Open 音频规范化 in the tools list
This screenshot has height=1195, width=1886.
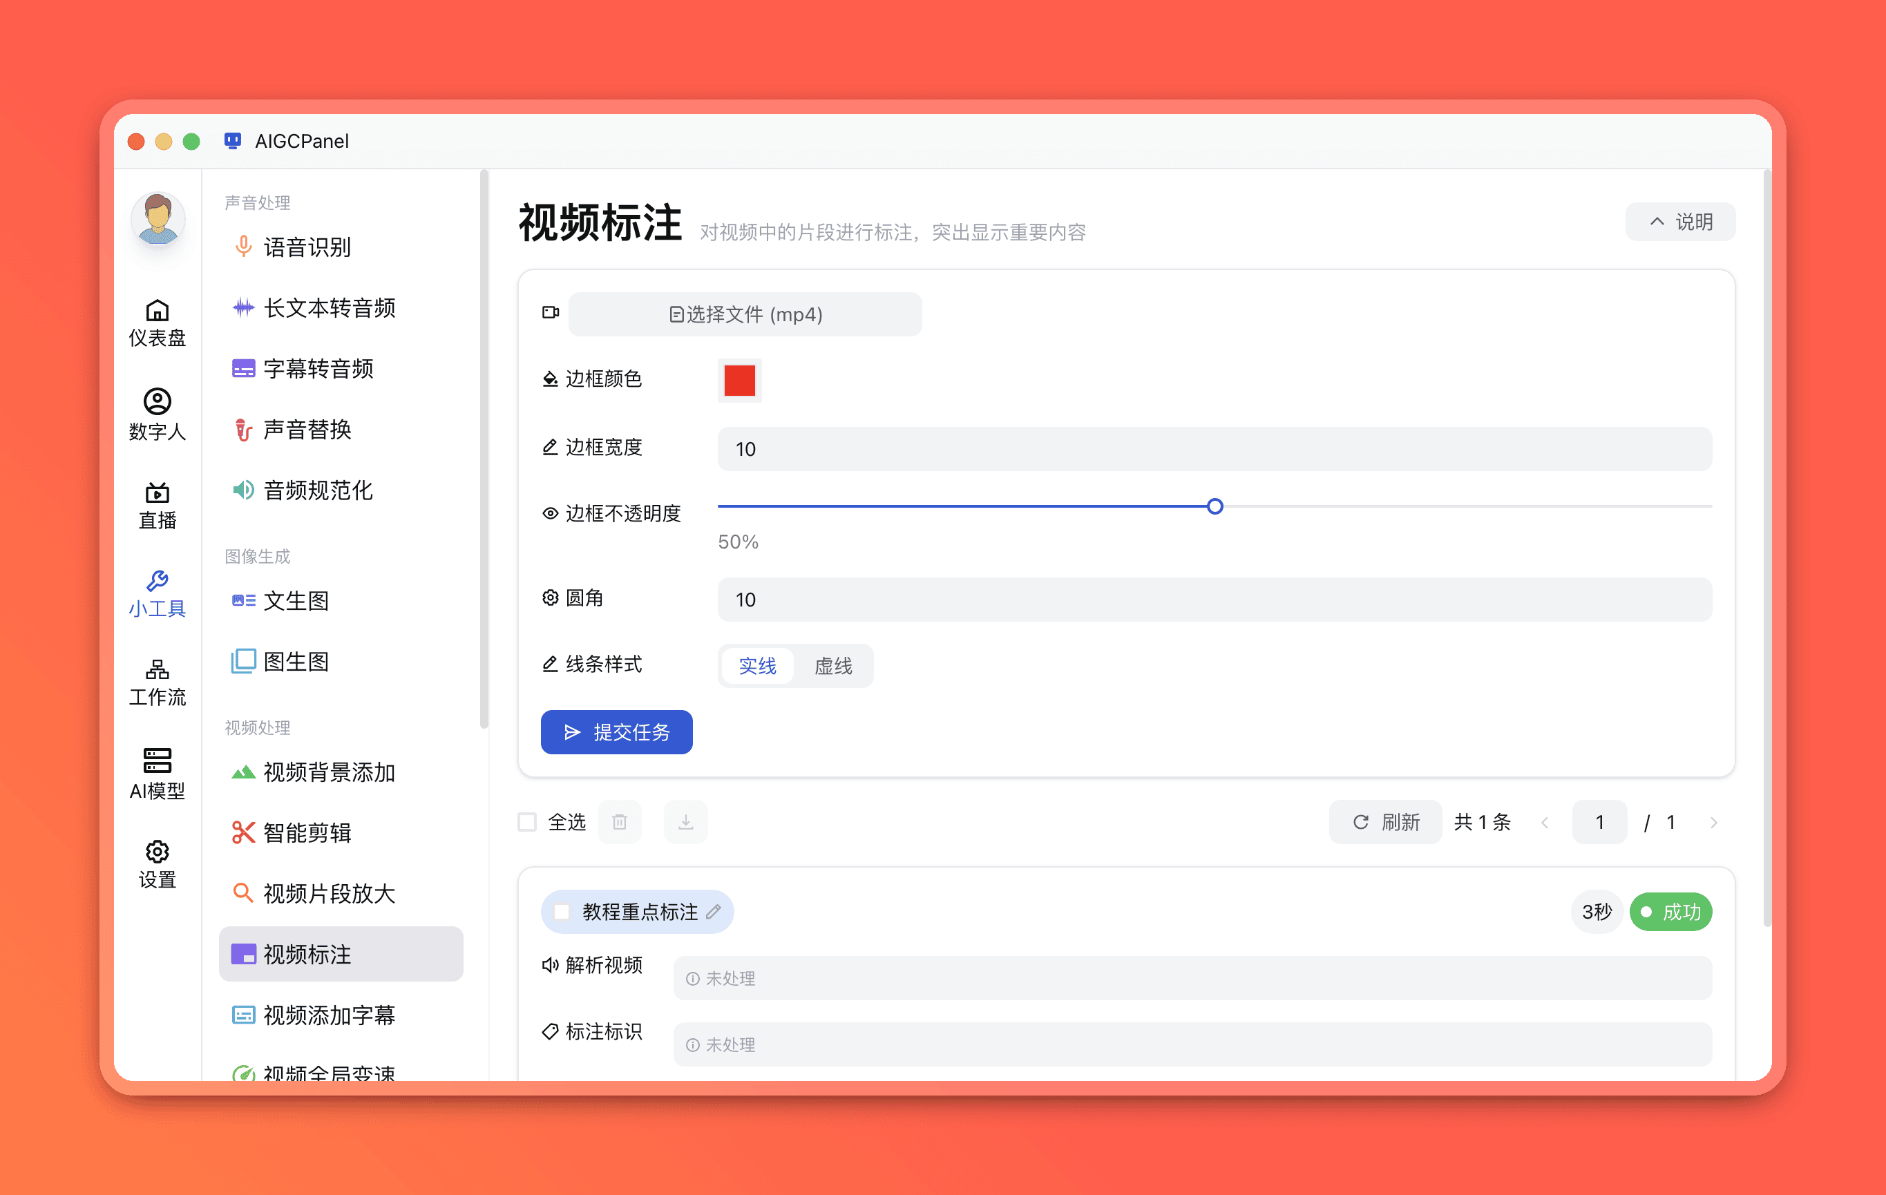pos(341,490)
